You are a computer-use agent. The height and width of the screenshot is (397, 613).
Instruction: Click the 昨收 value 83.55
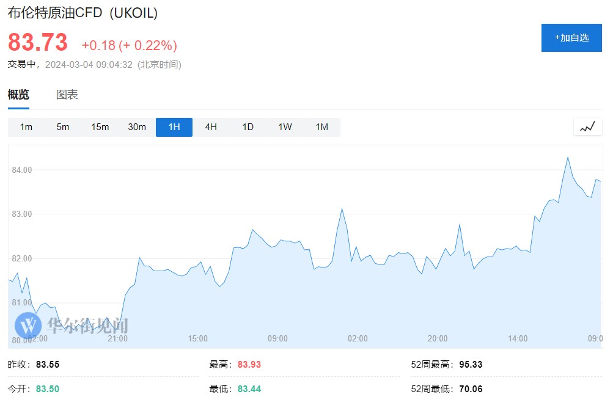[48, 365]
